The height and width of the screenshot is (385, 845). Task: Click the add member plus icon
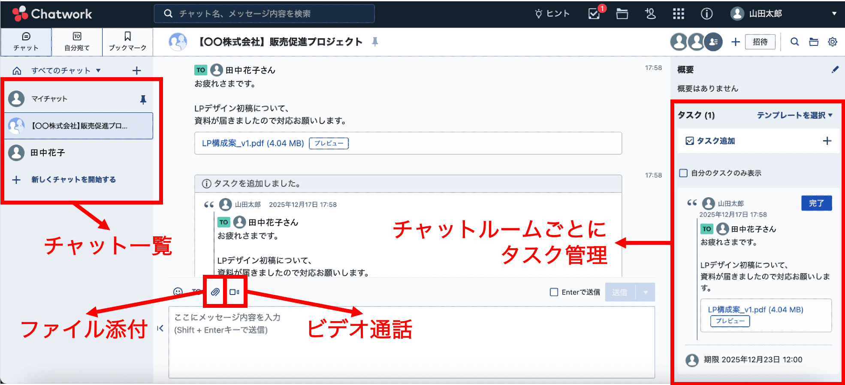(x=736, y=42)
